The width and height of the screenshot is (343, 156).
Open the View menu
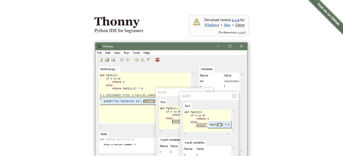click(x=117, y=53)
